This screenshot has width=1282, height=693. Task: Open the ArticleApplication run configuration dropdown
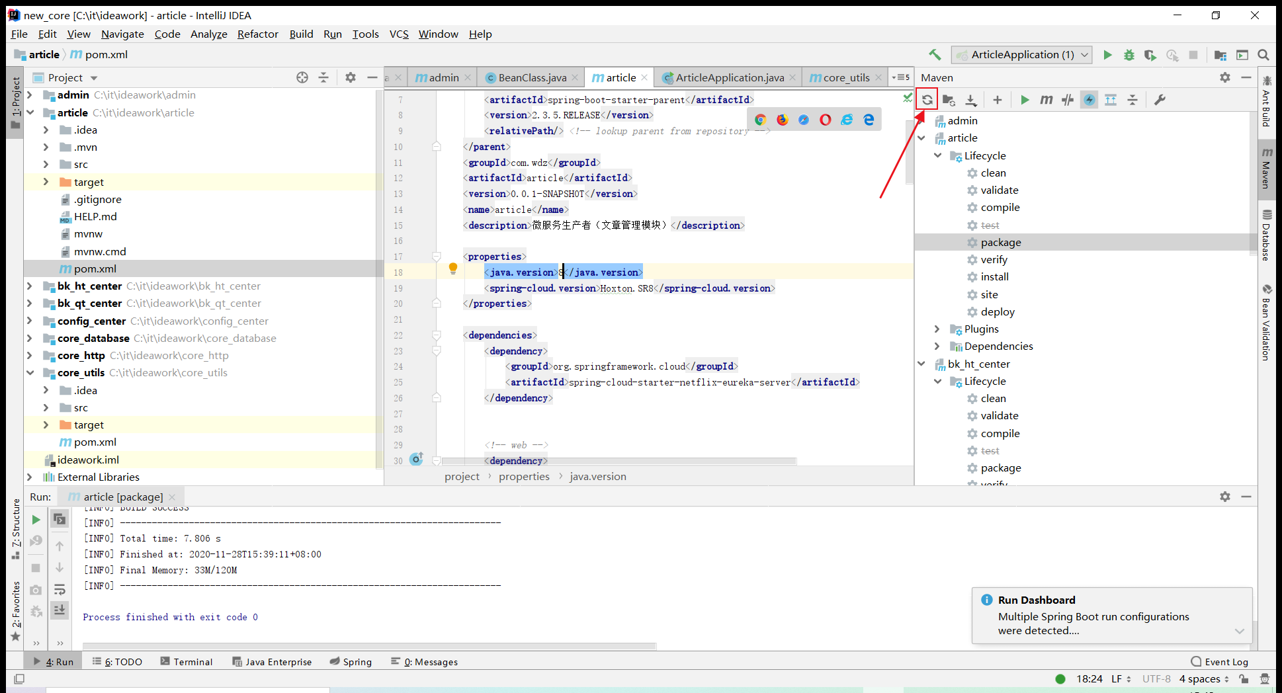click(1084, 55)
